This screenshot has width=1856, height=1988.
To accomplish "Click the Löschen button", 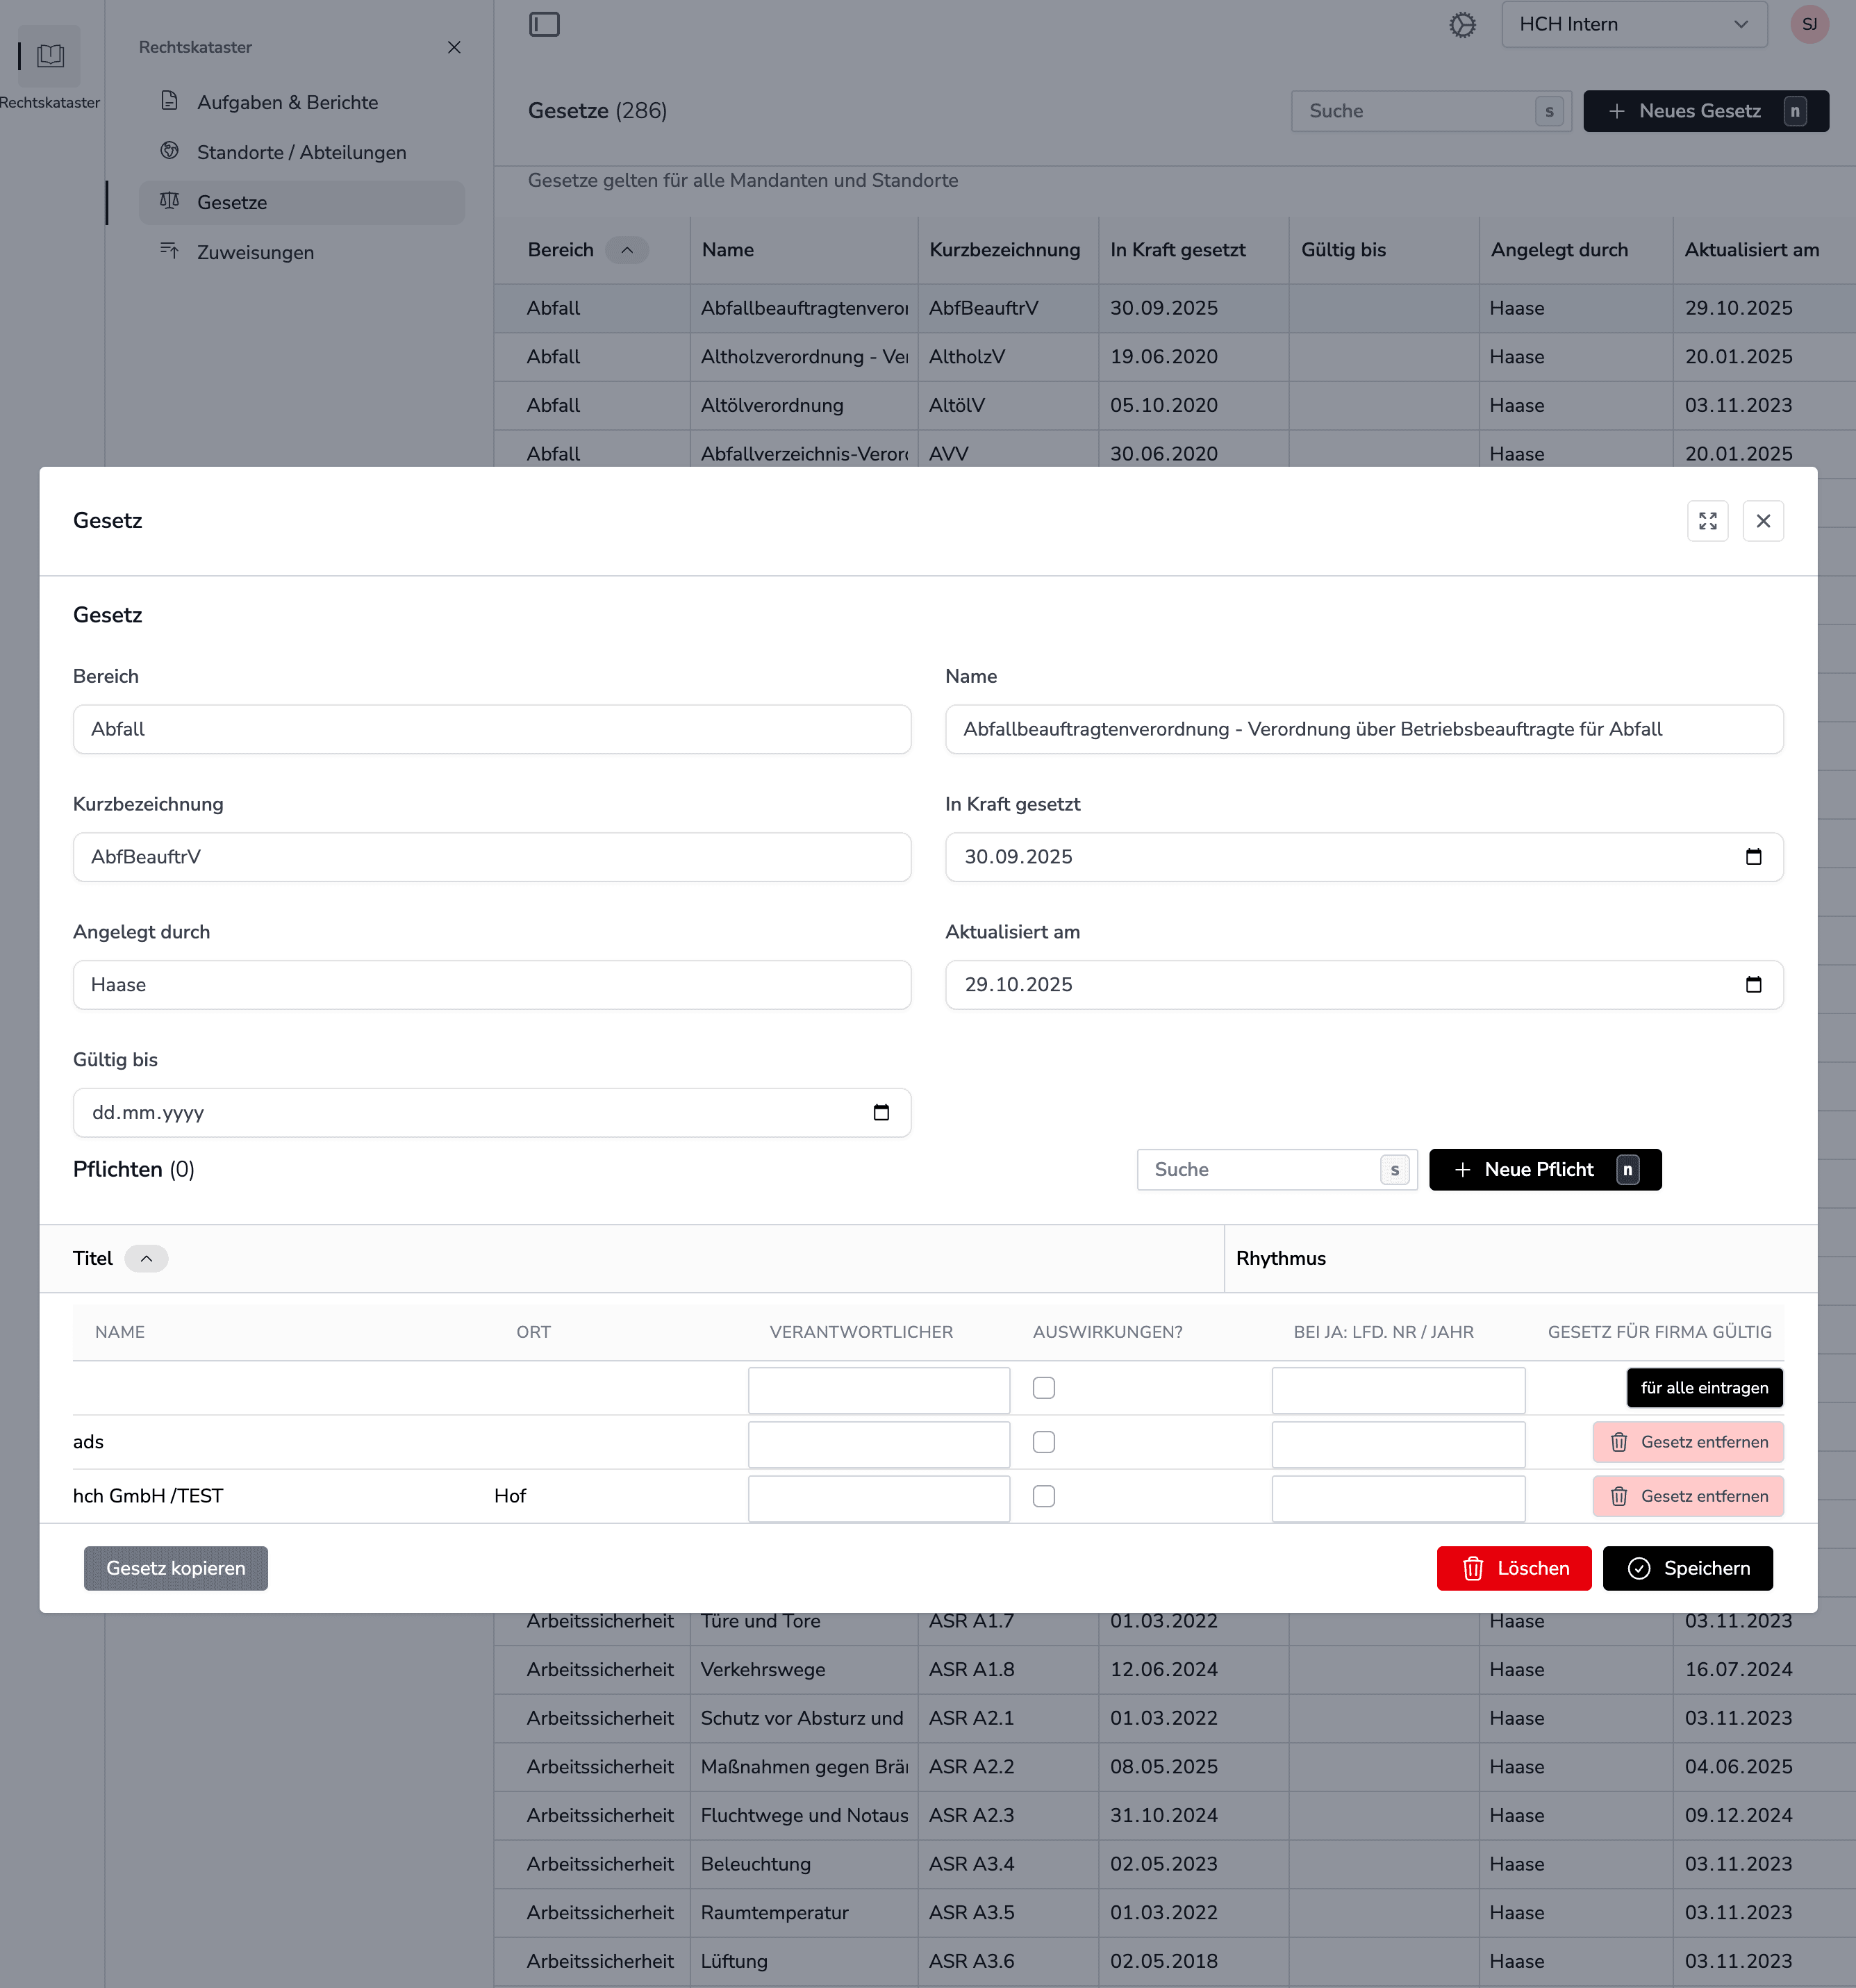I will click(1514, 1568).
